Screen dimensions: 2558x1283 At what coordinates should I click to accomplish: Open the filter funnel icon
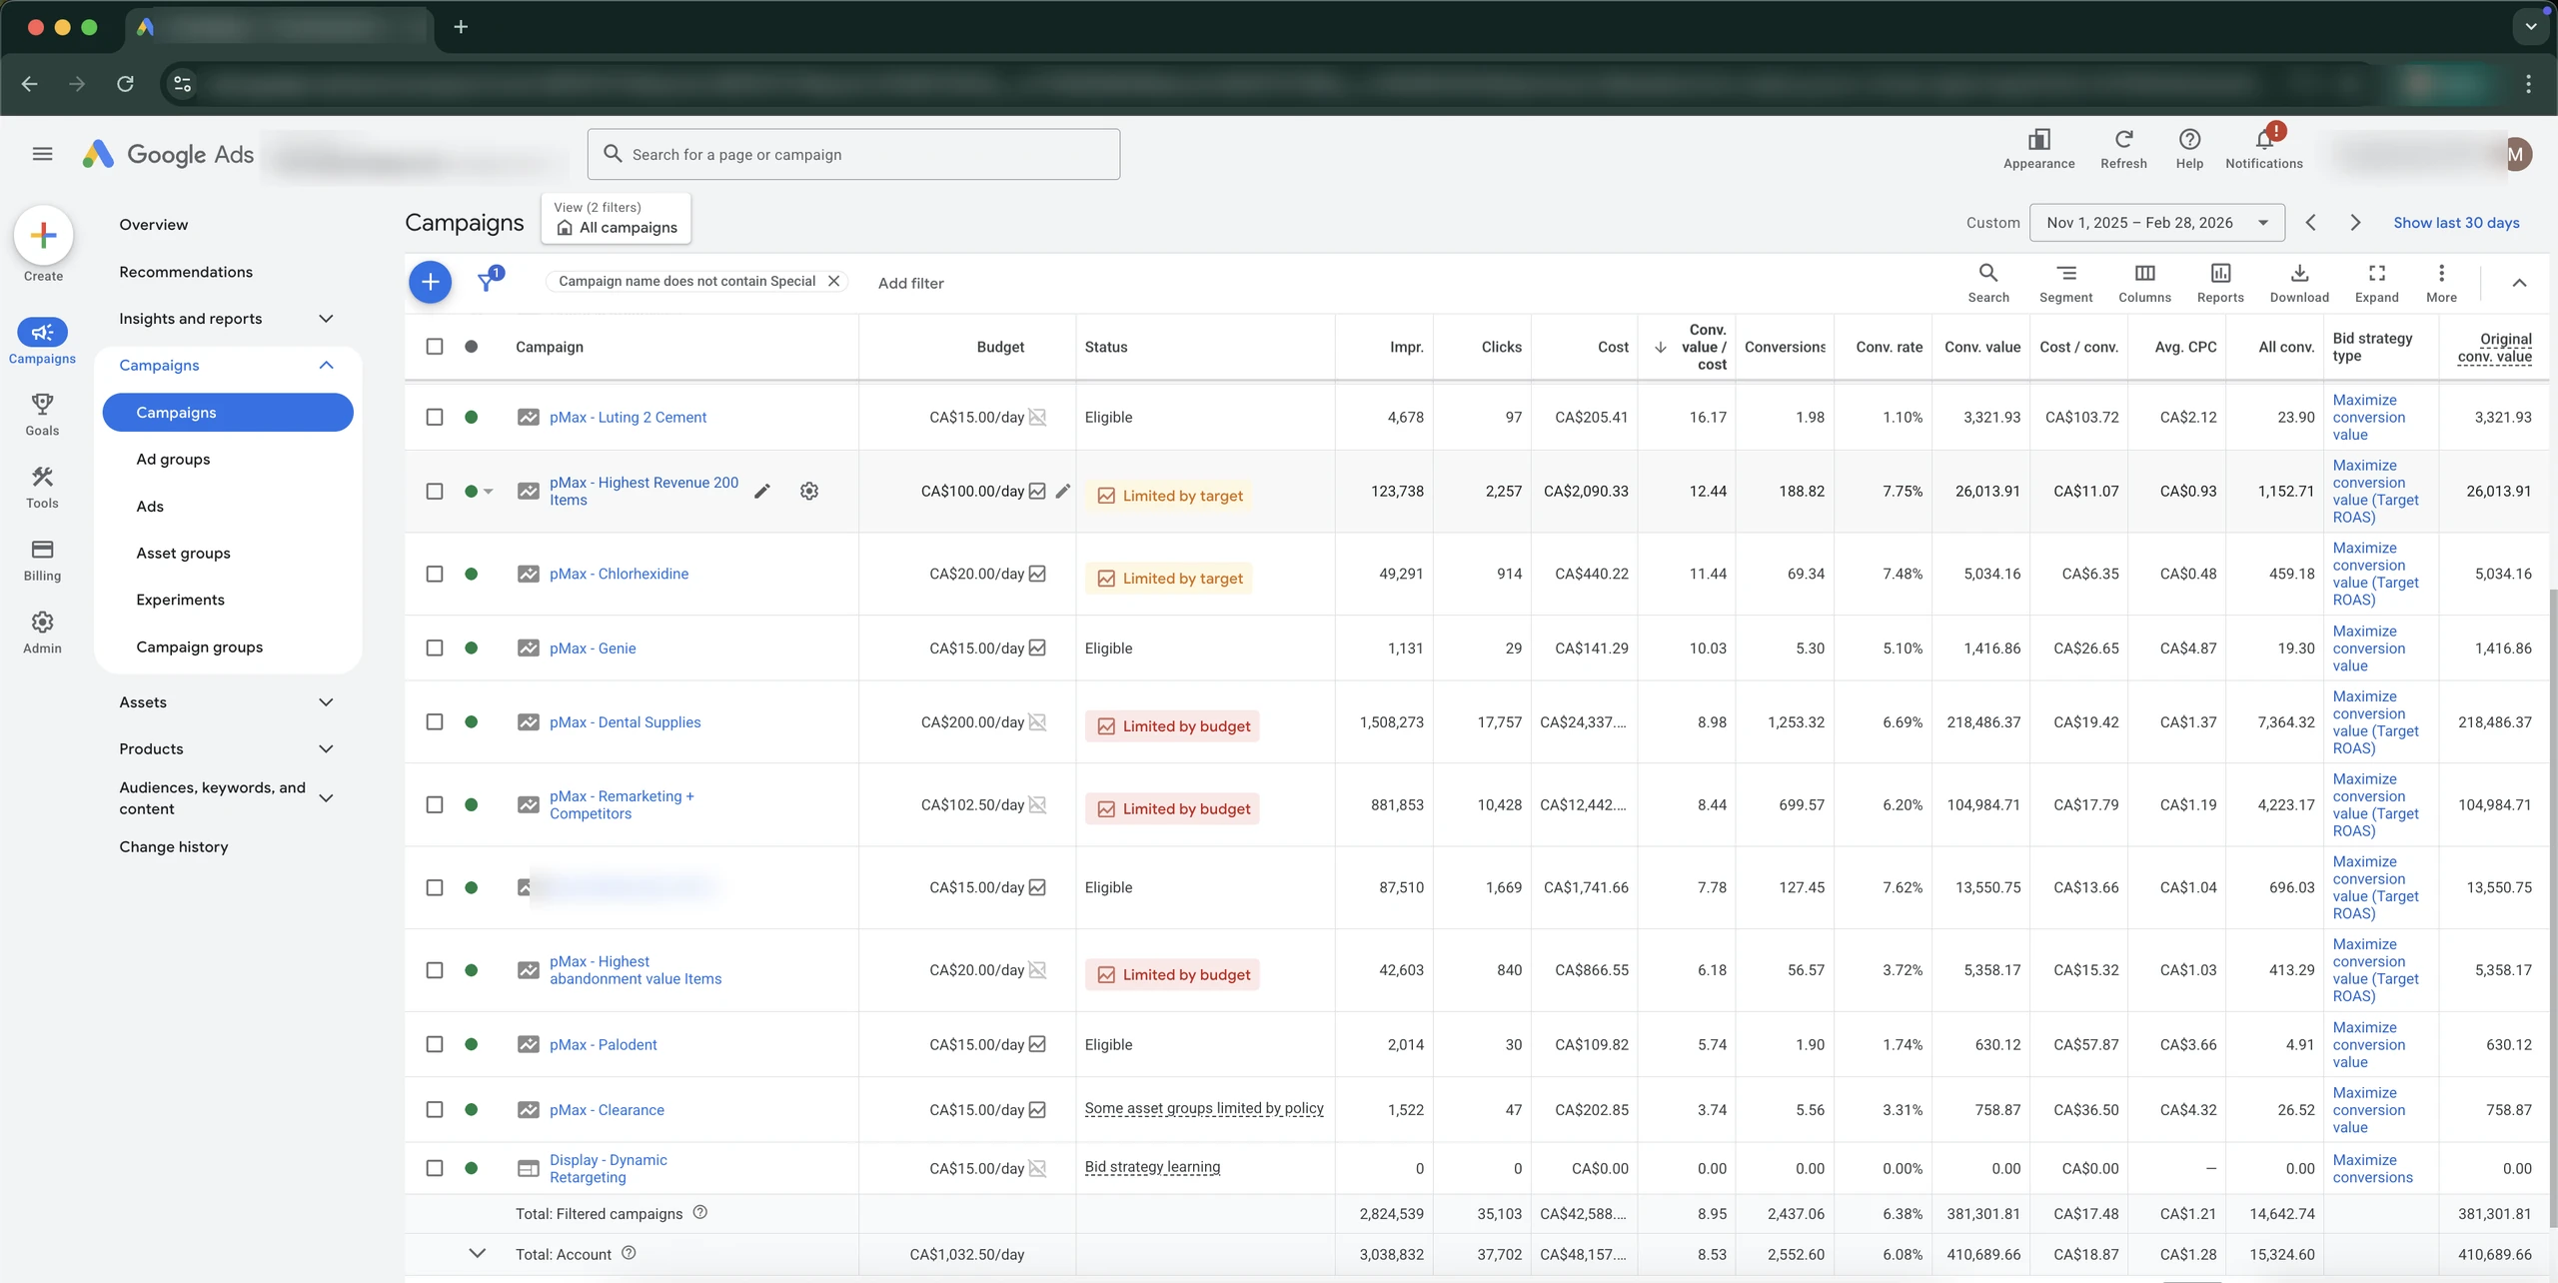coord(489,281)
